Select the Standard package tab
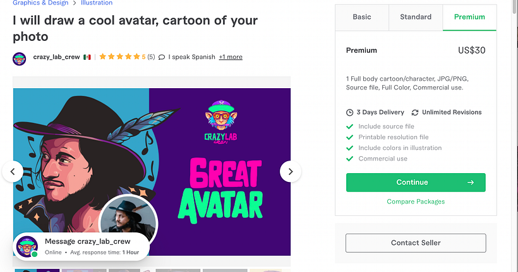This screenshot has width=518, height=272. pyautogui.click(x=416, y=17)
